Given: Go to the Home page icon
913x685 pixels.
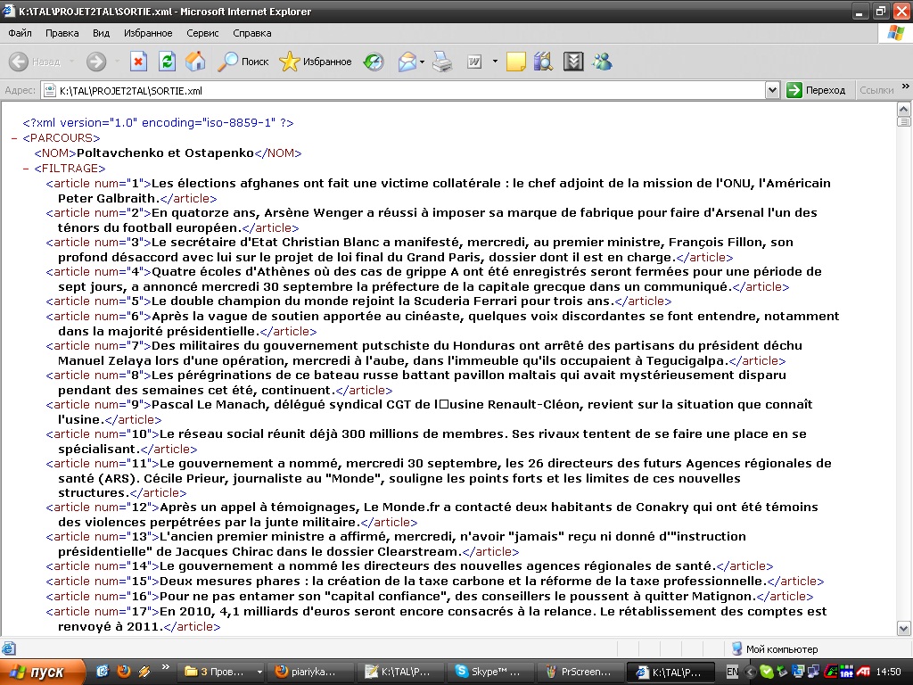Looking at the screenshot, I should click(195, 62).
